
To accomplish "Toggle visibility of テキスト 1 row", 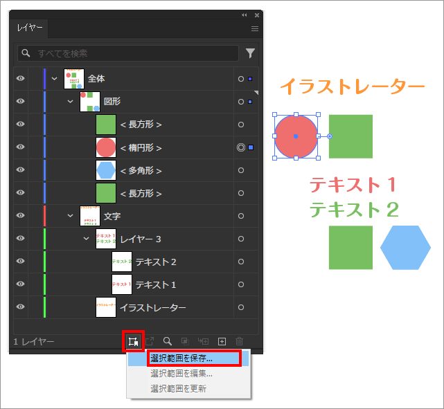I will point(20,284).
